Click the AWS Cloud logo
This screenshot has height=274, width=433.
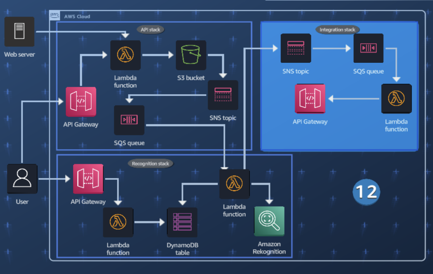[x=55, y=15]
